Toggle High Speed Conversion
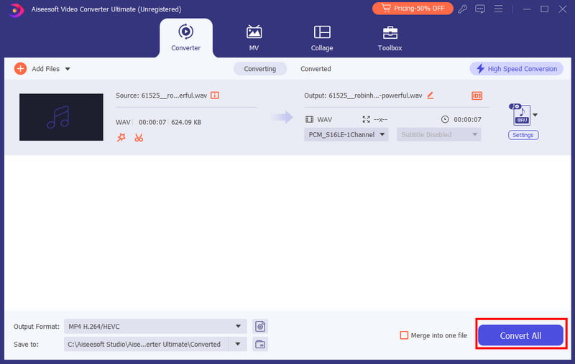This screenshot has height=364, width=575. [516, 69]
